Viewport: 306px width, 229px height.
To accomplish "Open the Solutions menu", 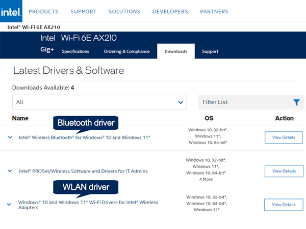I will 124,12.
